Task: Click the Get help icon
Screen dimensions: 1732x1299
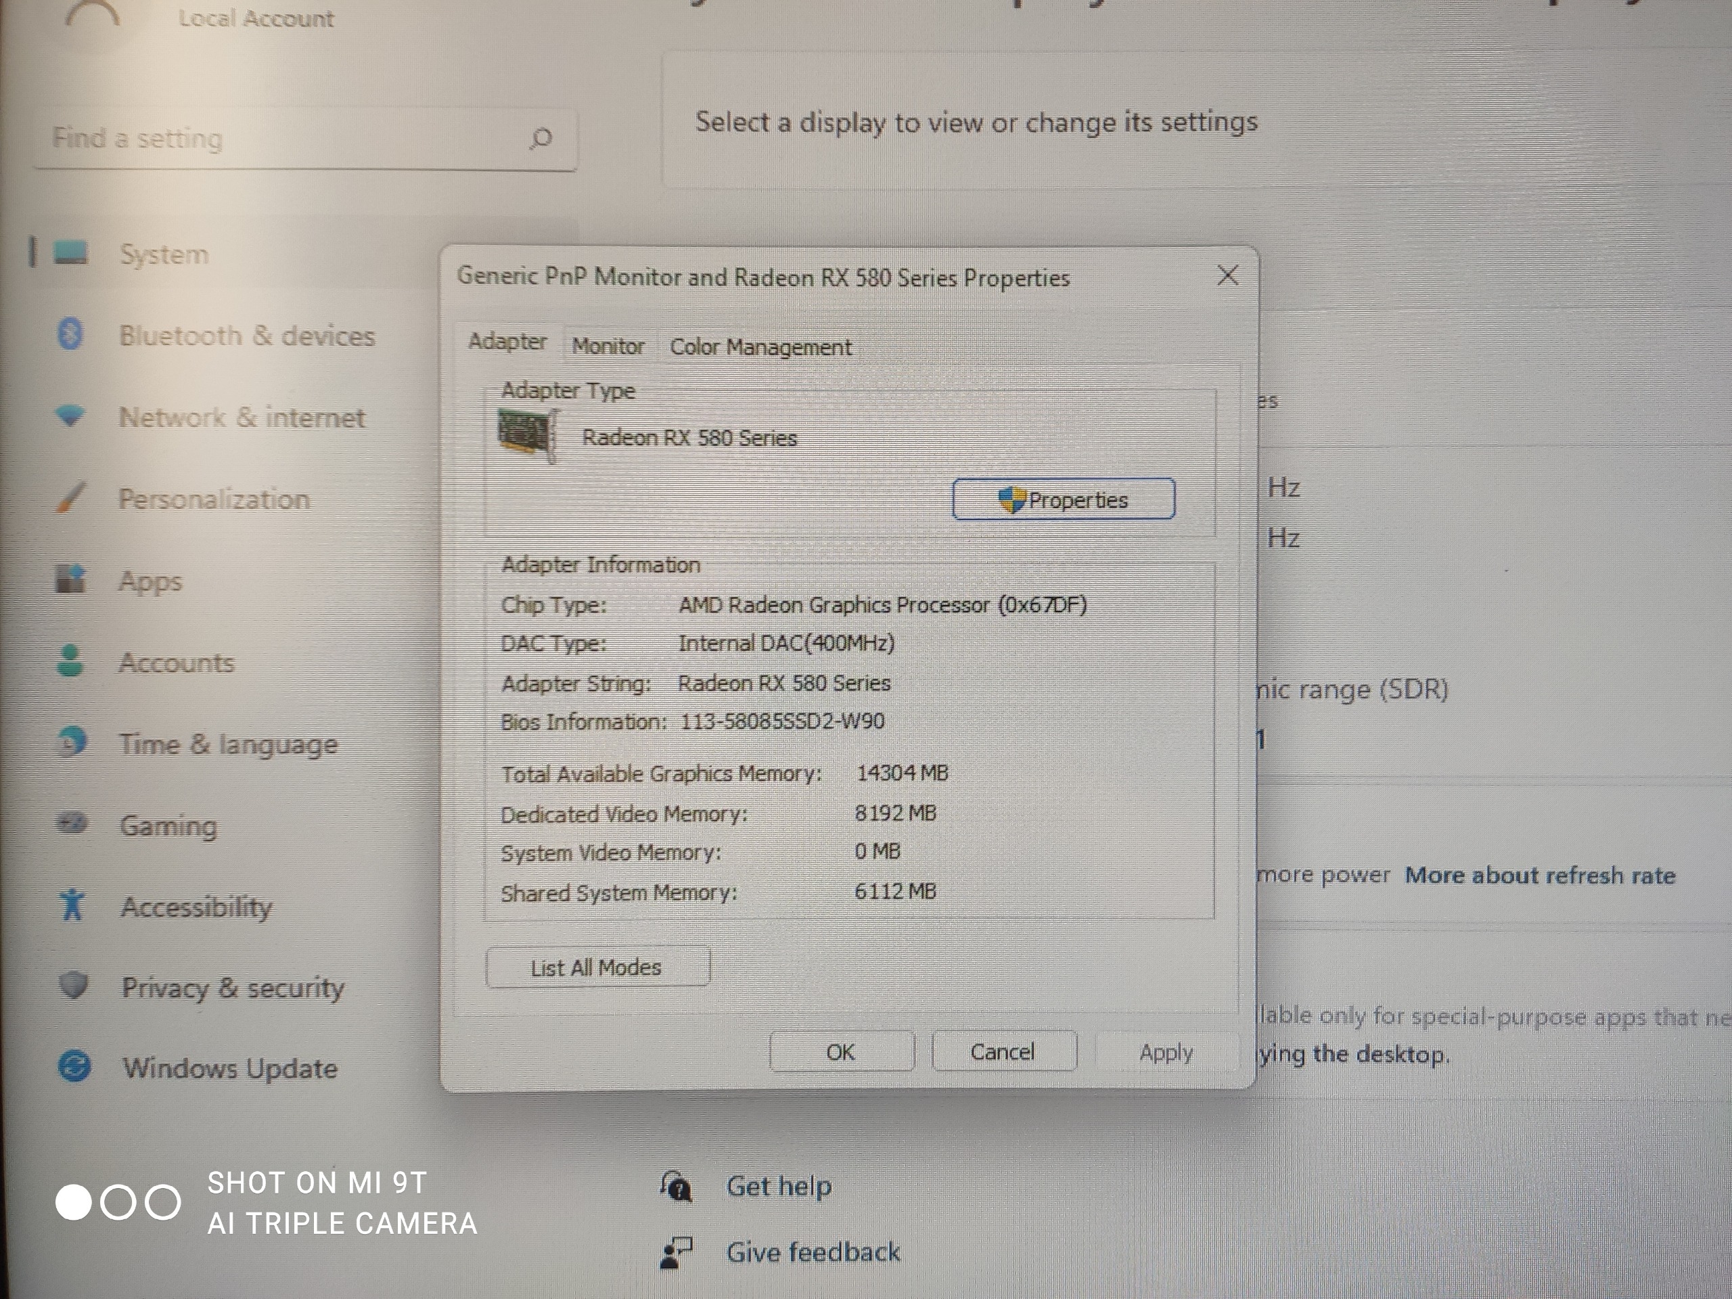Action: 677,1185
